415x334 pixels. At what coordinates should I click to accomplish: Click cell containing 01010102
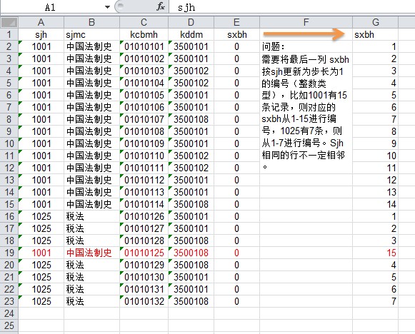144,59
